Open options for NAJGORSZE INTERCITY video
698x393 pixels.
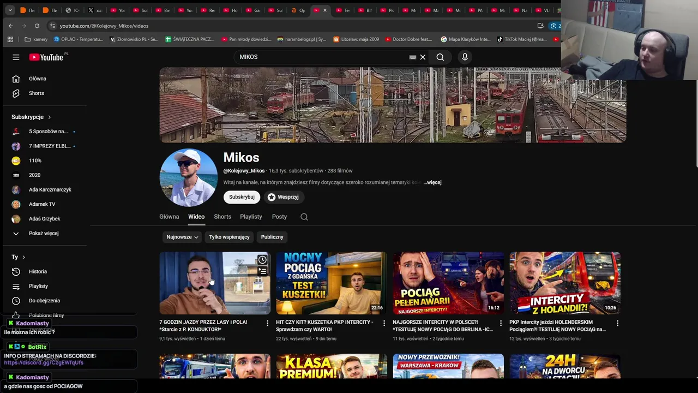501,323
